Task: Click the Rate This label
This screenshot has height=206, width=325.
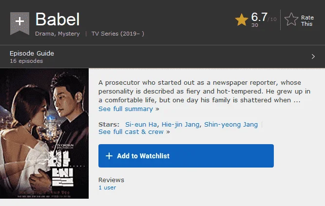Action: coord(307,21)
